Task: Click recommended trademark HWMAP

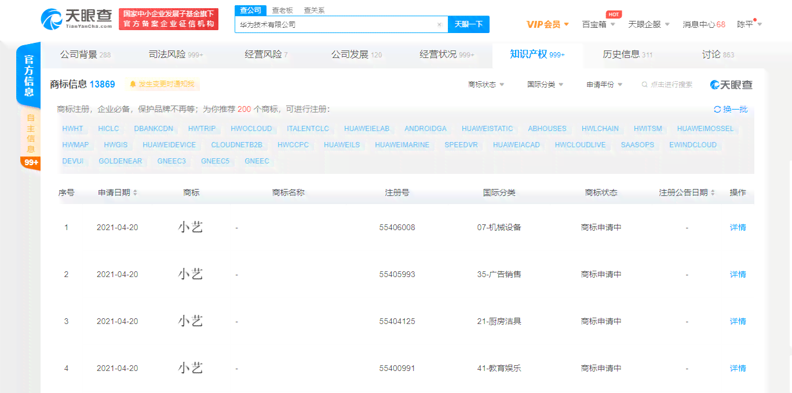Action: (75, 145)
